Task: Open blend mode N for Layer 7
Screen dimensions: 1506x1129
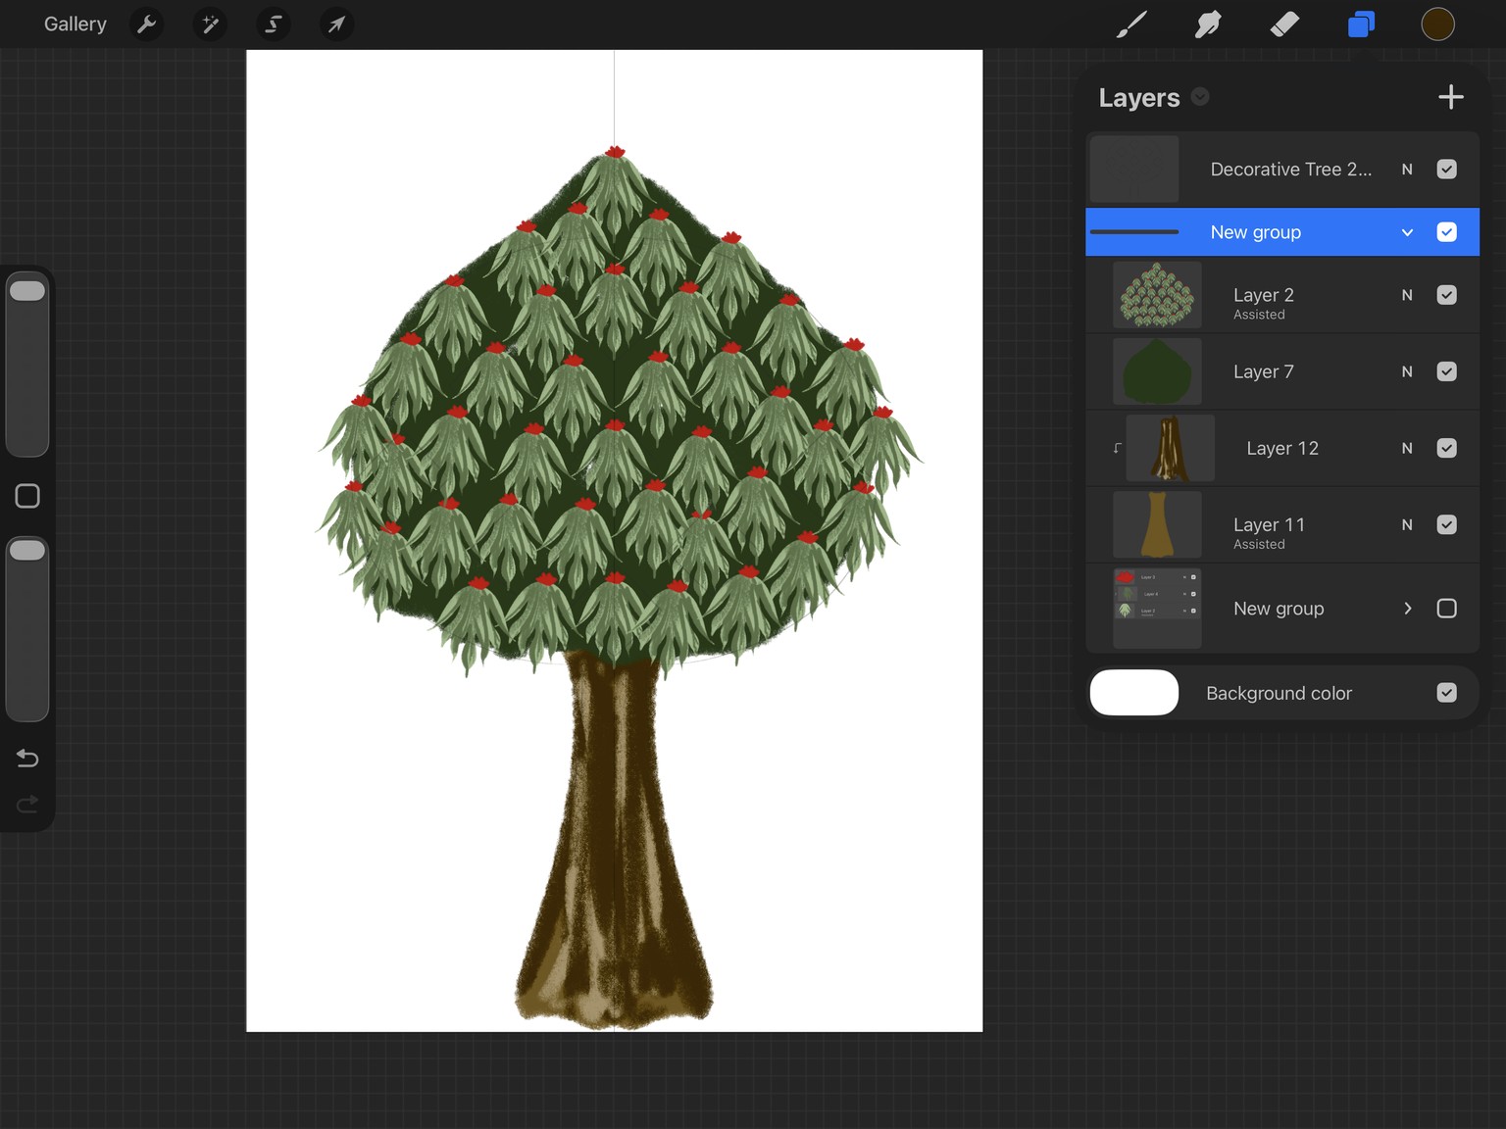Action: click(1407, 371)
